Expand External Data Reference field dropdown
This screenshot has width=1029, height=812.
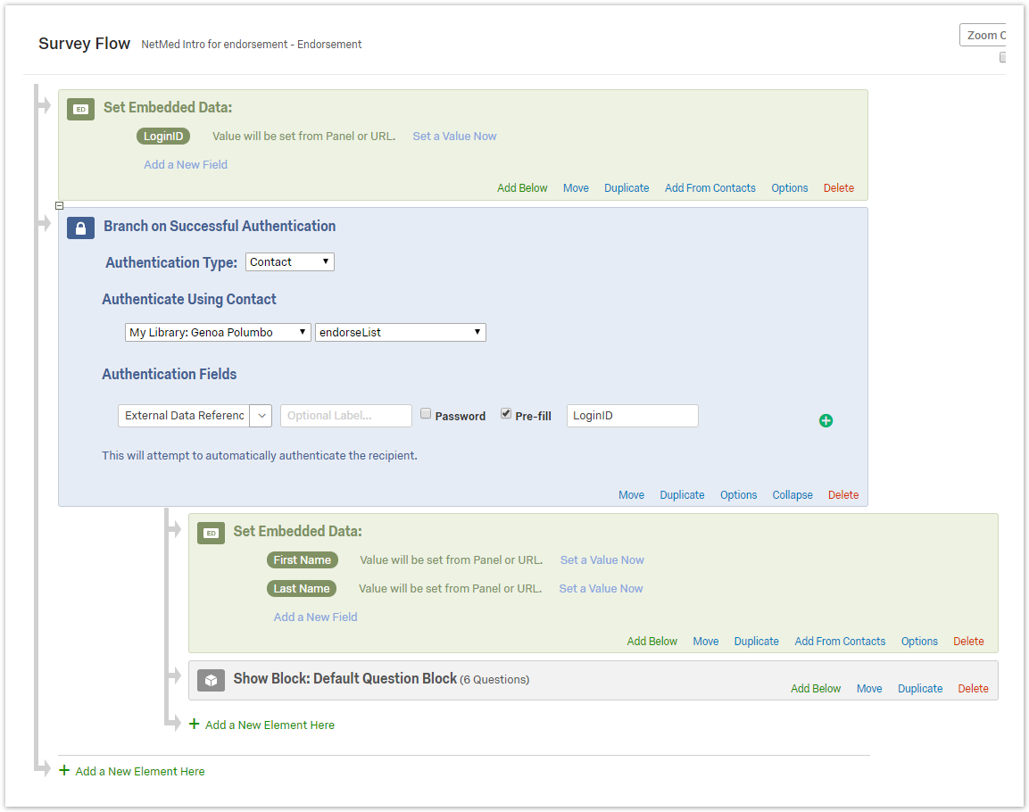tap(261, 416)
